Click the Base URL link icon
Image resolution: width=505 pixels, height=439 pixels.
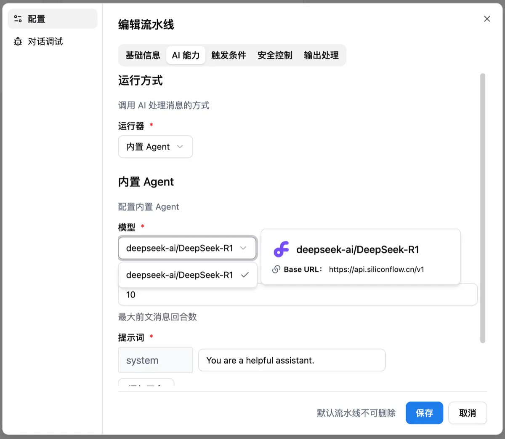point(276,269)
